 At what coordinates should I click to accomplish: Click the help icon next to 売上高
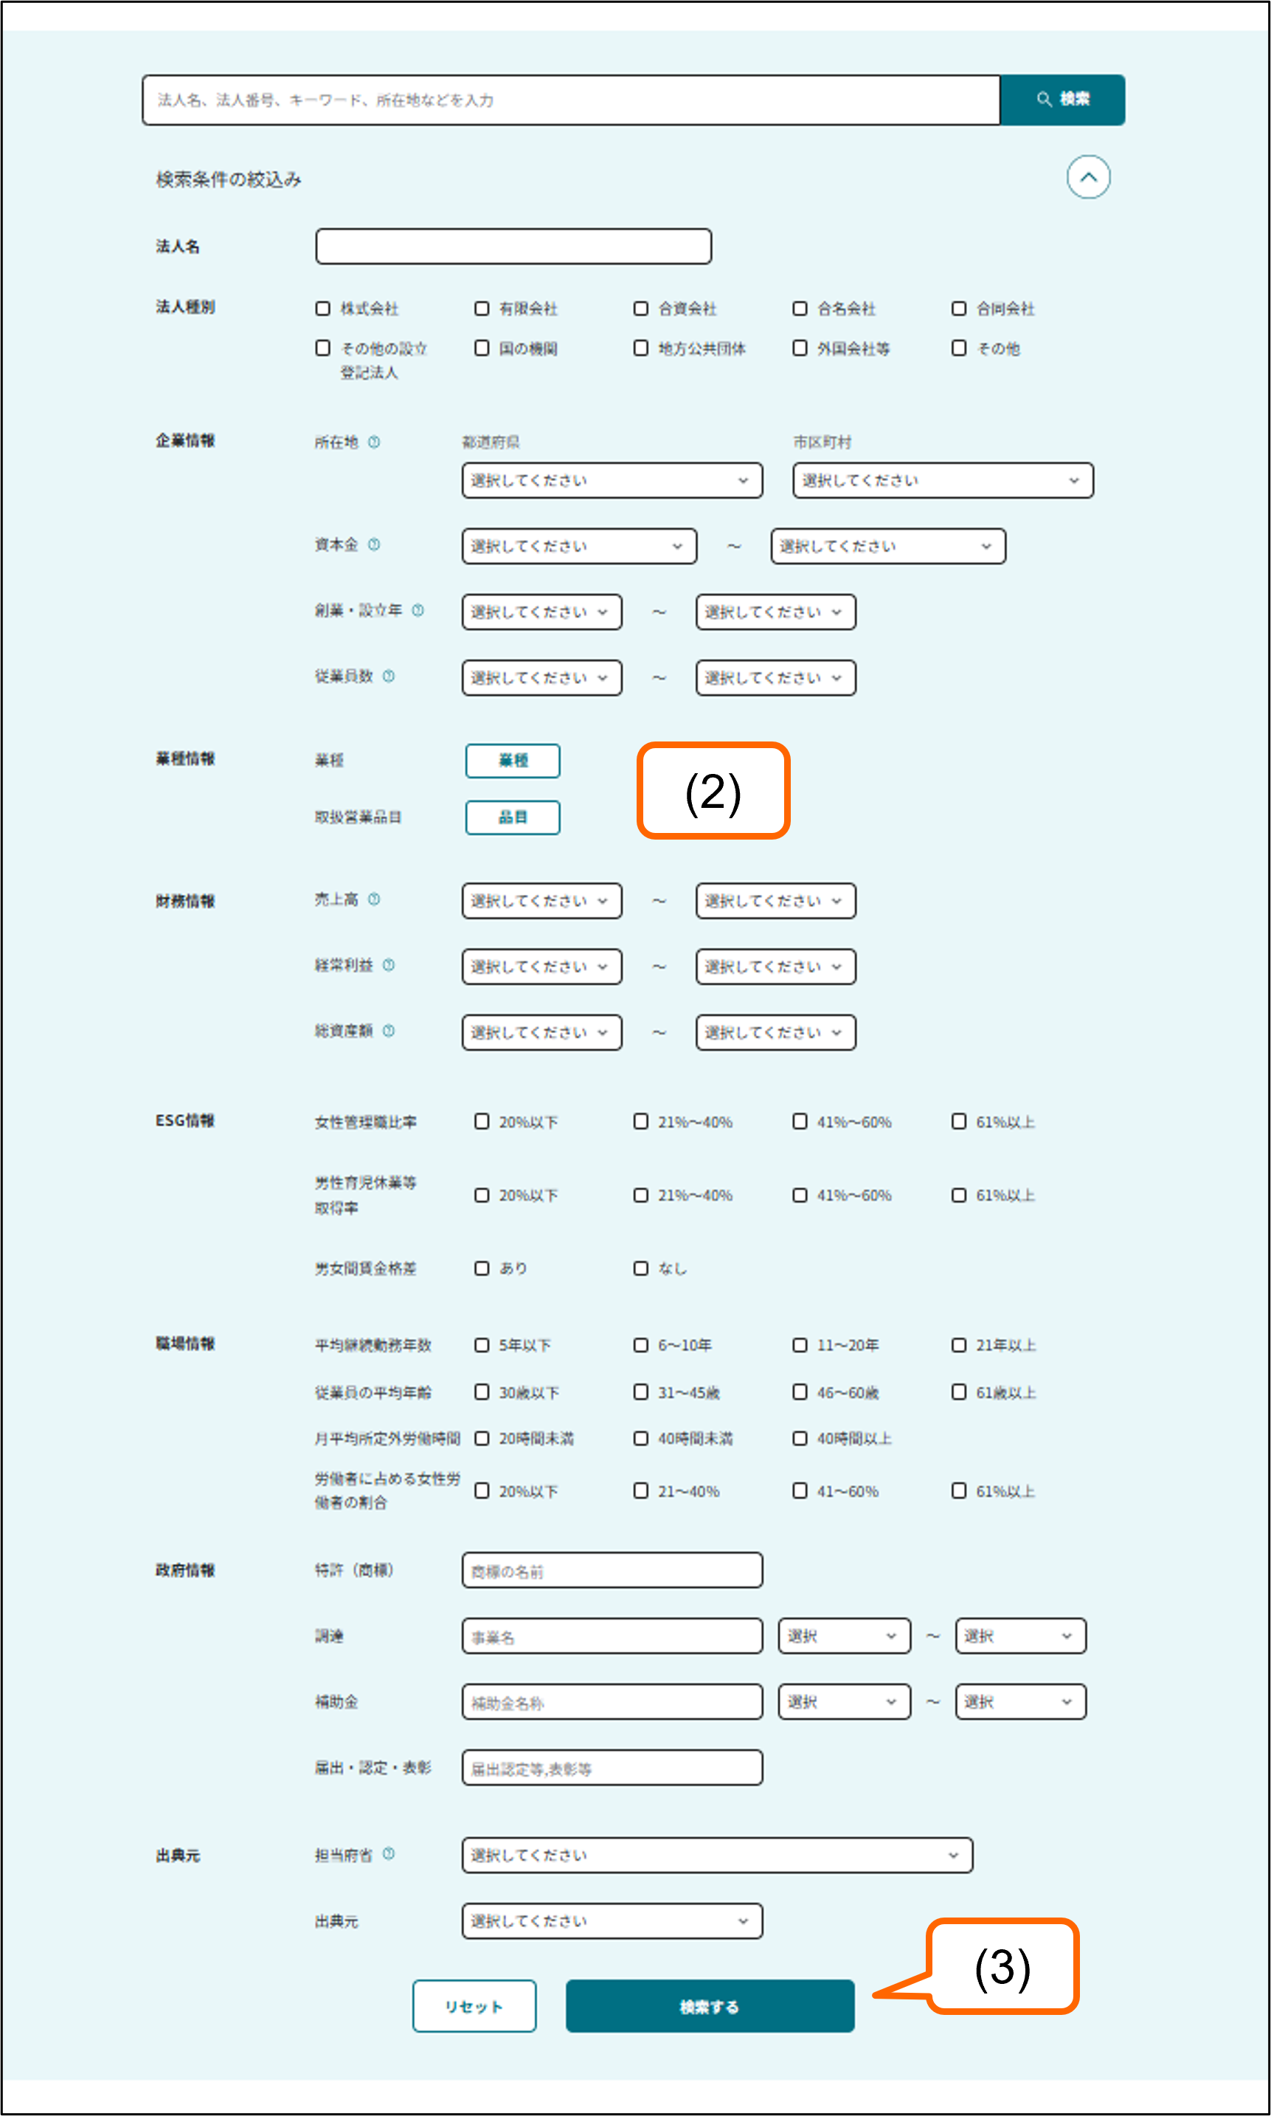pyautogui.click(x=373, y=899)
